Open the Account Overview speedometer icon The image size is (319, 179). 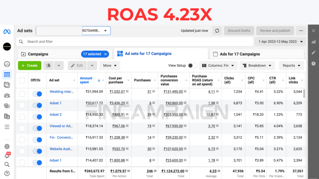pyautogui.click(x=7, y=64)
